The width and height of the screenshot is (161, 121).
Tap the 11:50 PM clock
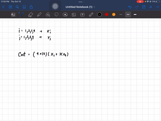click(5, 2)
